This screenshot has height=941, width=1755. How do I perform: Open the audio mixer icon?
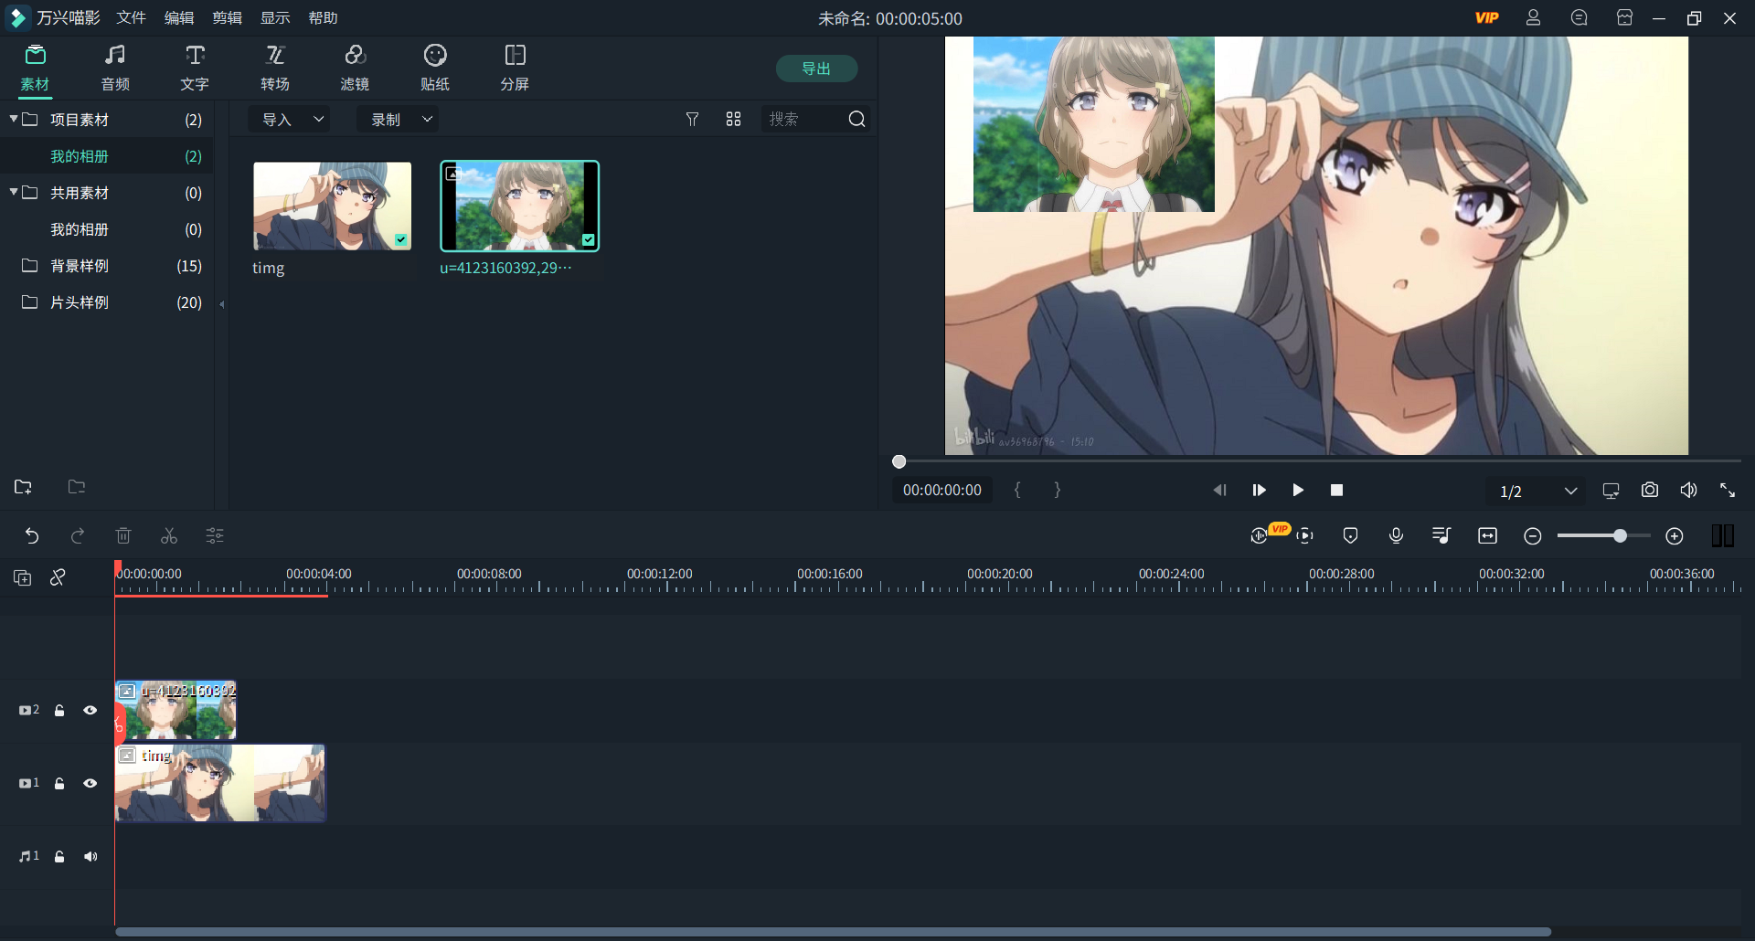tap(1441, 536)
